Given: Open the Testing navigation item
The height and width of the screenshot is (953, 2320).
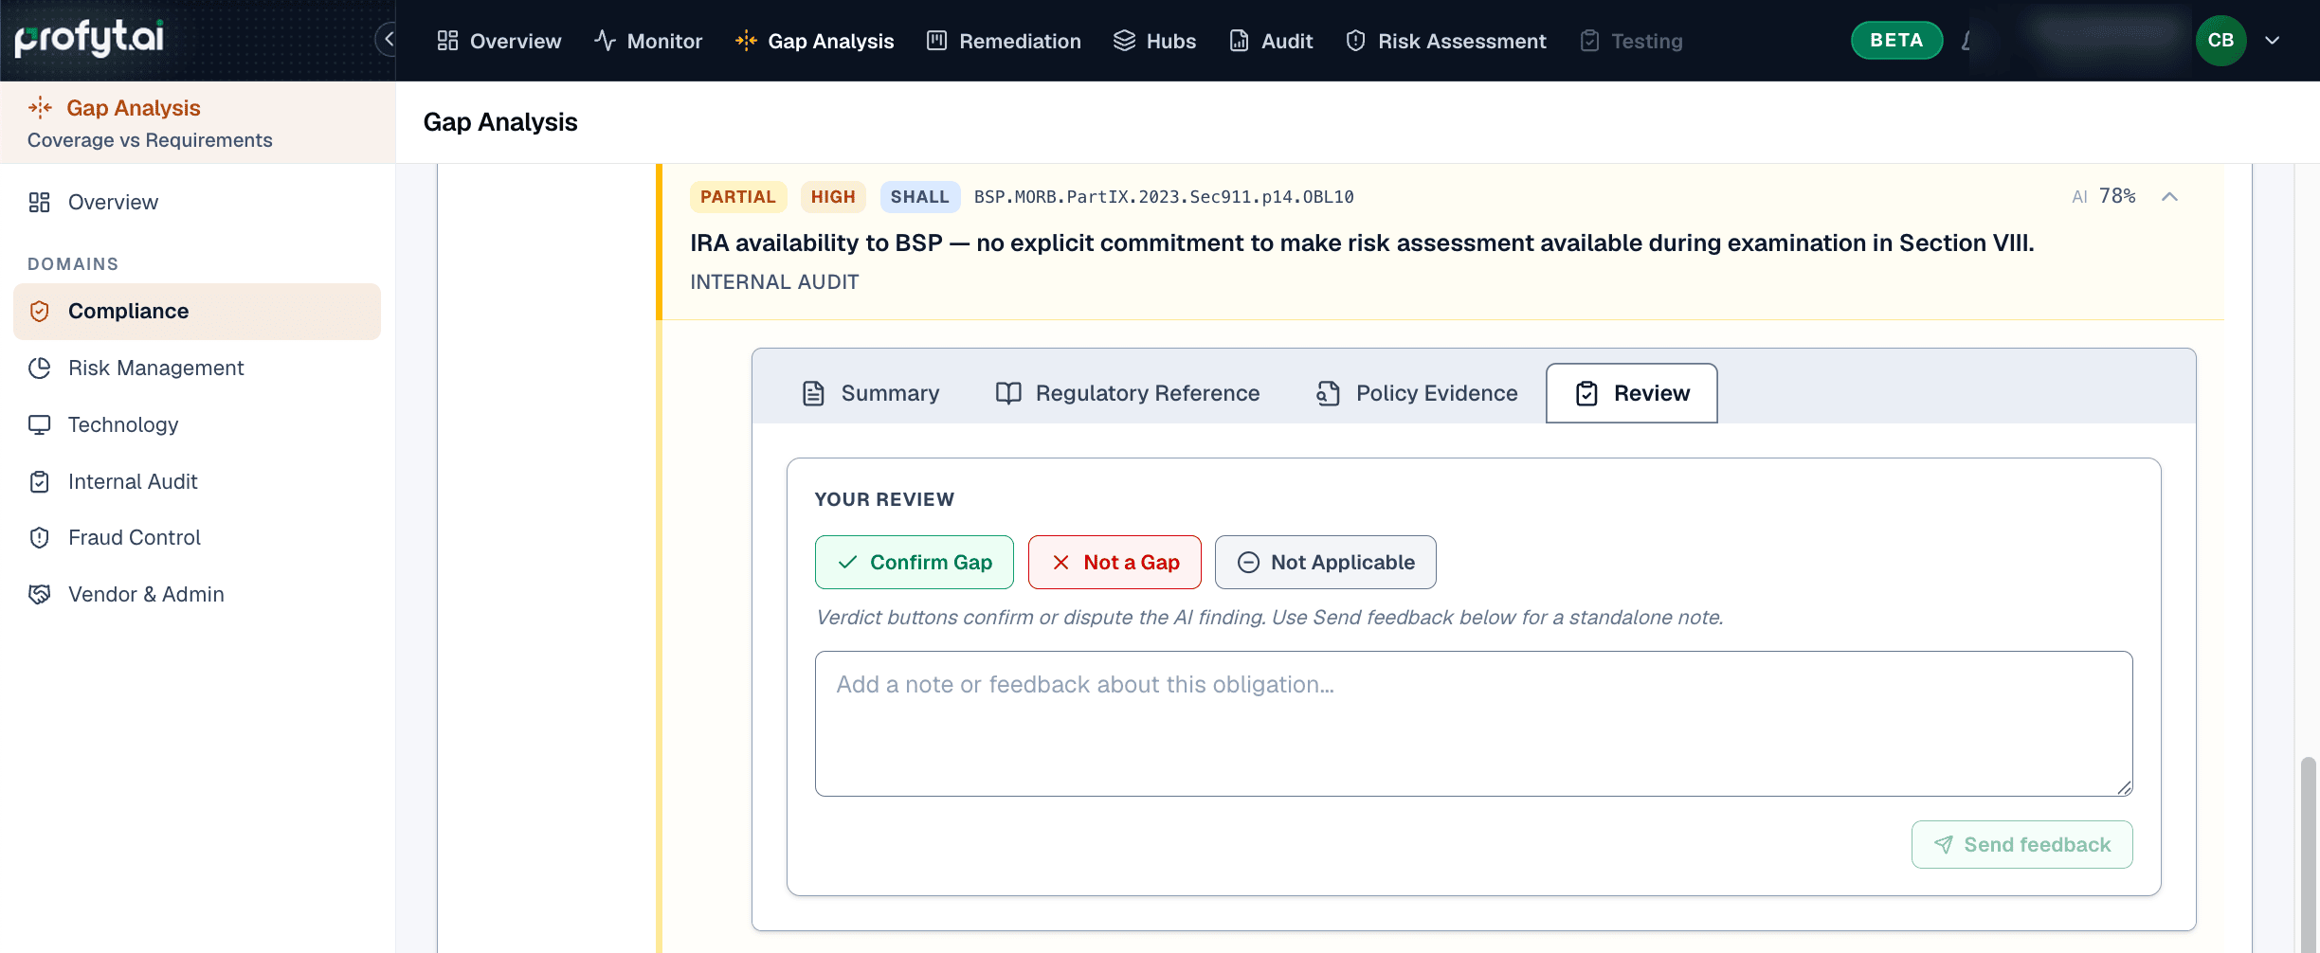Looking at the screenshot, I should pos(1631,41).
